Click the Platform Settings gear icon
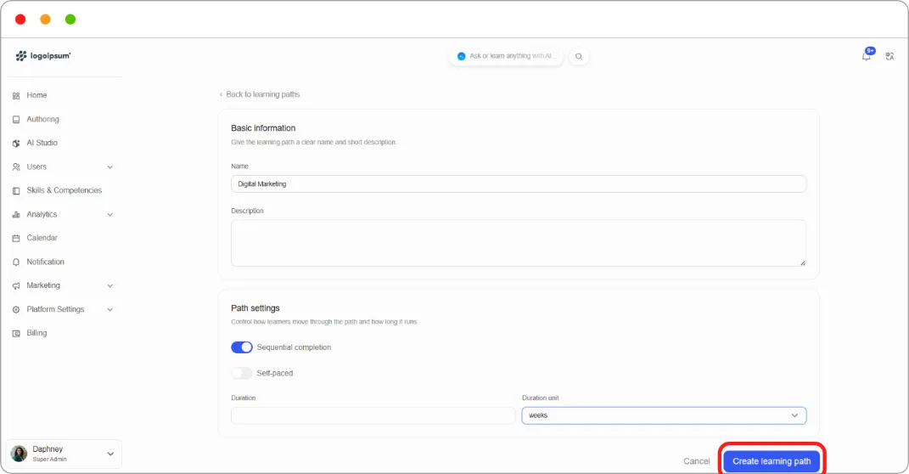The image size is (909, 474). tap(16, 310)
